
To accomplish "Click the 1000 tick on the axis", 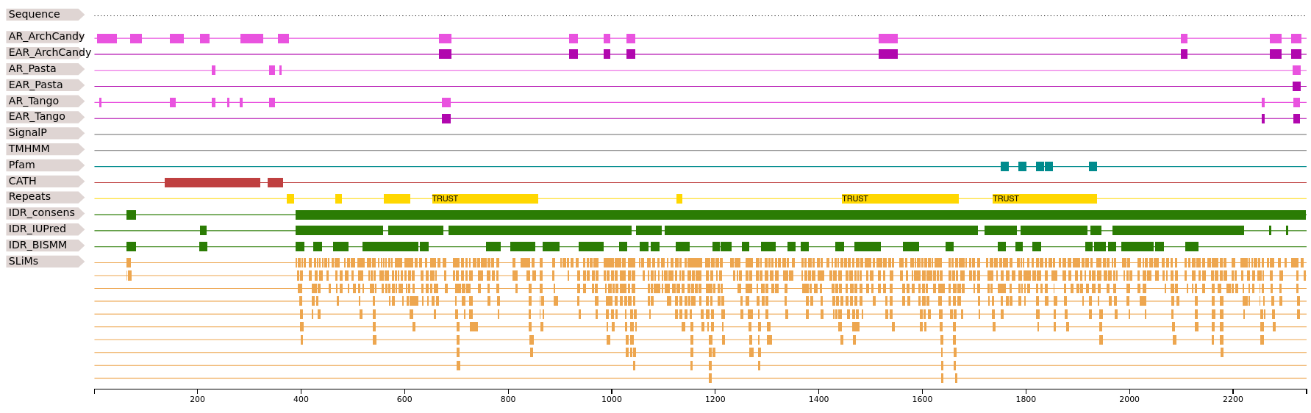I will pos(612,399).
